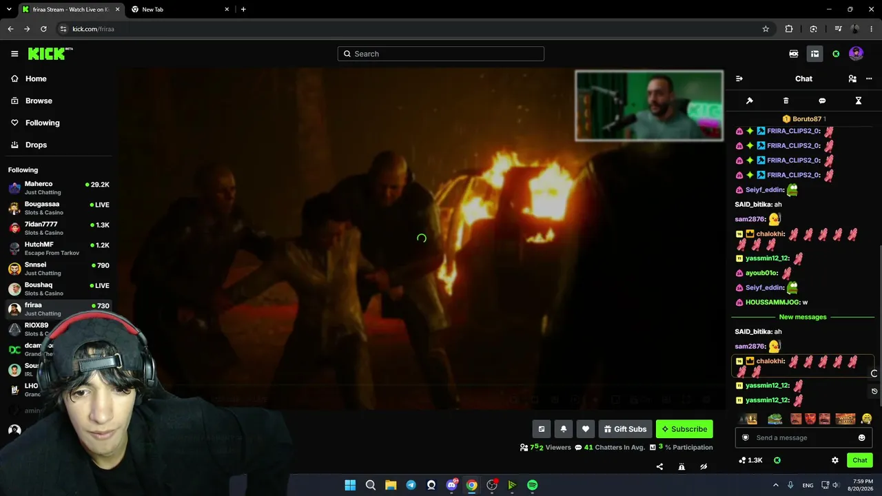Image resolution: width=882 pixels, height=496 pixels.
Task: Click the green Chat send button
Action: [860, 460]
